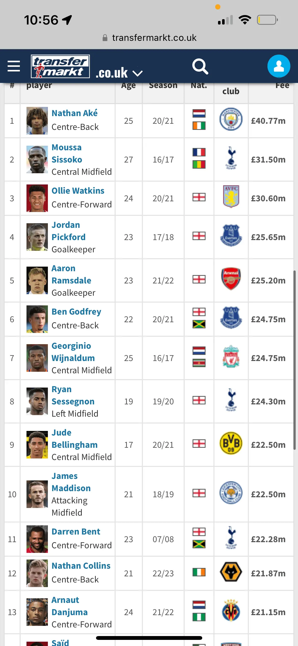Open the user profile icon
The height and width of the screenshot is (646, 298).
pyautogui.click(x=279, y=66)
